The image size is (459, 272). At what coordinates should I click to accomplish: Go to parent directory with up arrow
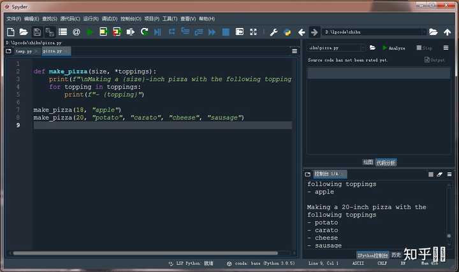(x=448, y=32)
